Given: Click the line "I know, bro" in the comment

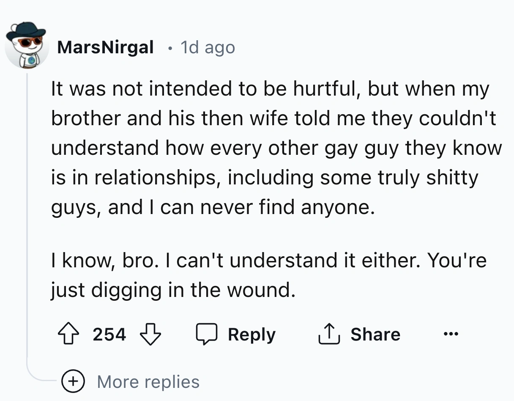Looking at the screenshot, I should [269, 260].
